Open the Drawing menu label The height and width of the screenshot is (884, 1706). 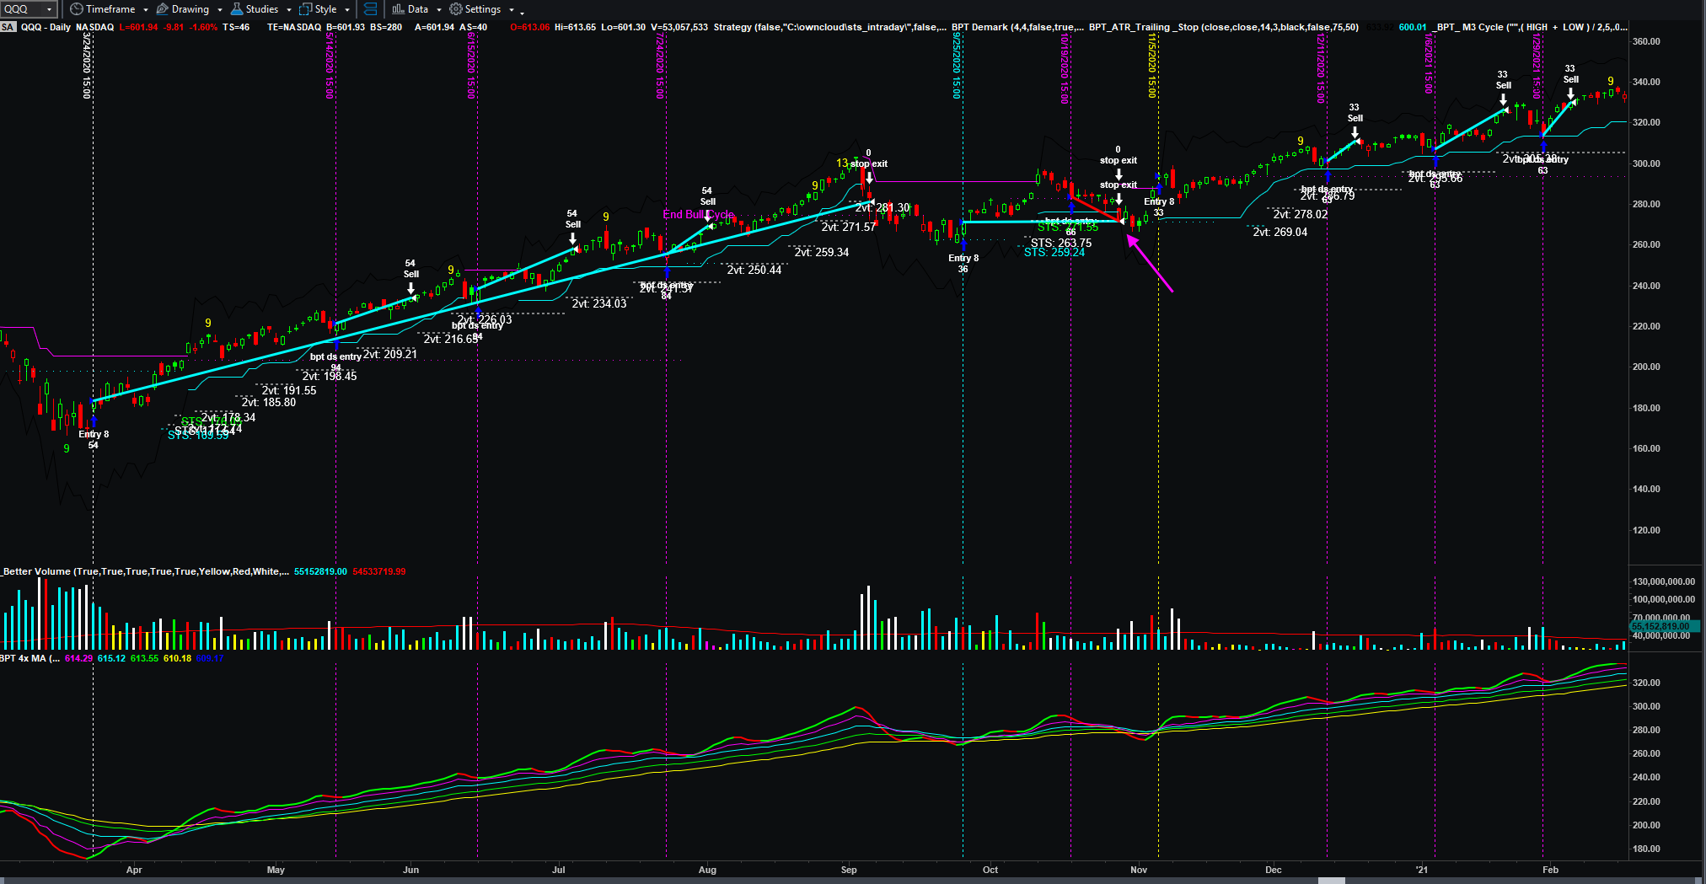click(x=190, y=9)
